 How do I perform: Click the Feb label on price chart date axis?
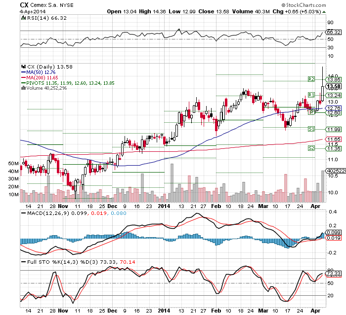coord(216,206)
